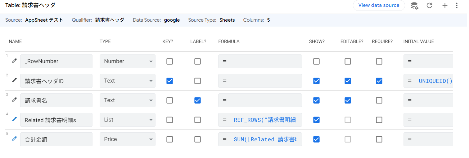This screenshot has width=469, height=158.
Task: Click pencil icon for 請求書名 column
Action: click(14, 100)
